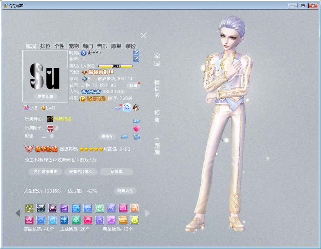The image size is (321, 249).
Task: Click the card icon beside 所属舞团
Action: point(136,121)
